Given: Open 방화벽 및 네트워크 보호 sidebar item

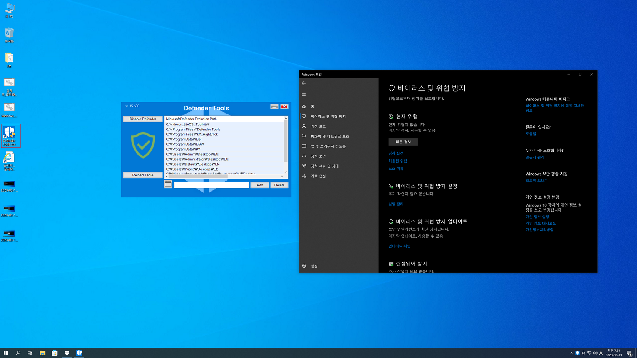Looking at the screenshot, I should click(338, 136).
